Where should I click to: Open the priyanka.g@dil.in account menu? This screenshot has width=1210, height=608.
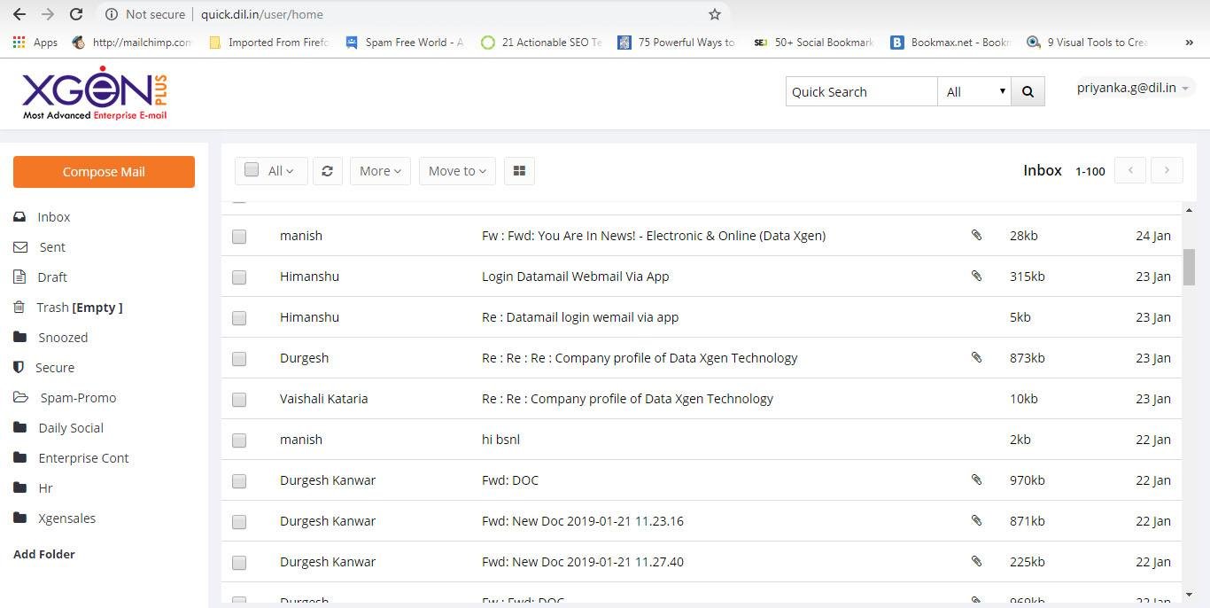click(1129, 88)
